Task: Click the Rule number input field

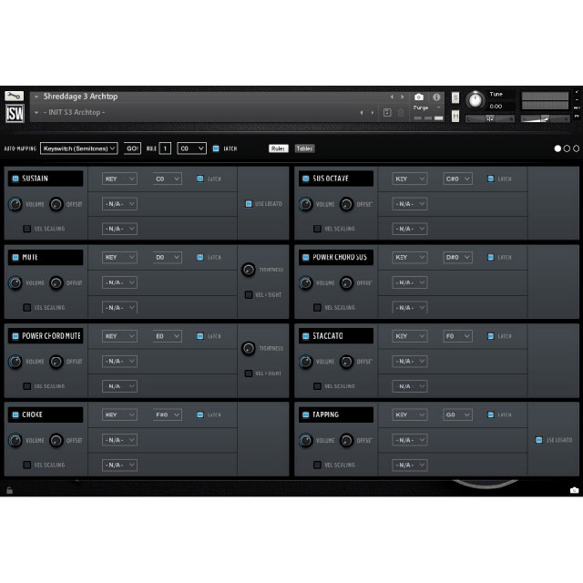Action: (x=166, y=148)
